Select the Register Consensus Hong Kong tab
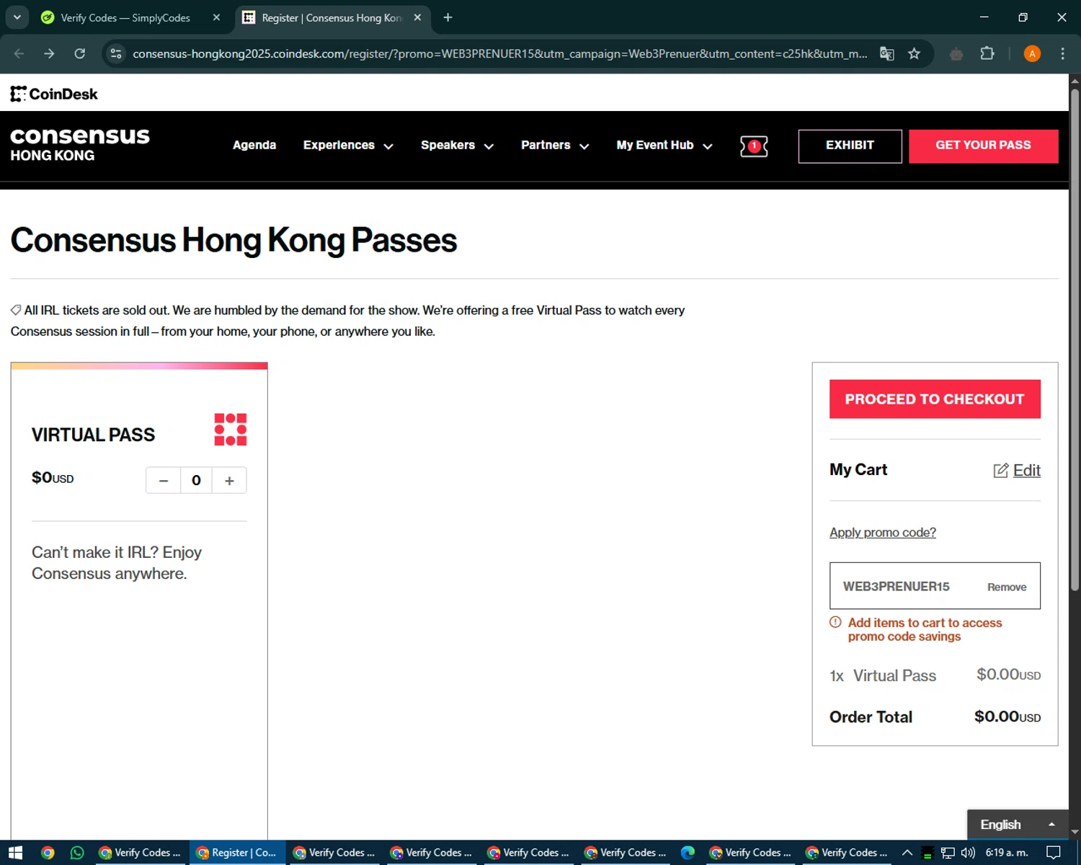This screenshot has width=1081, height=865. (330, 17)
